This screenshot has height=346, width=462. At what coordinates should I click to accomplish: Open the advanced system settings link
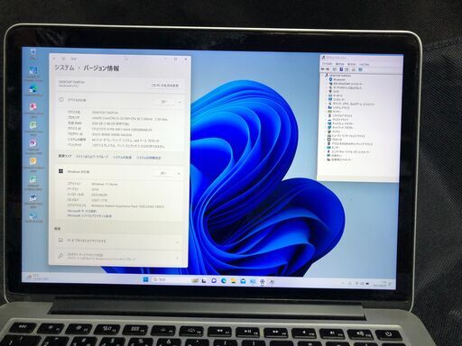[149, 158]
